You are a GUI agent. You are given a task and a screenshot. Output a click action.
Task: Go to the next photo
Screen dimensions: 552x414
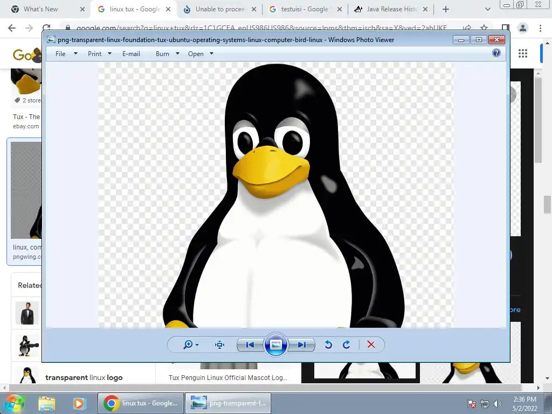pyautogui.click(x=302, y=344)
